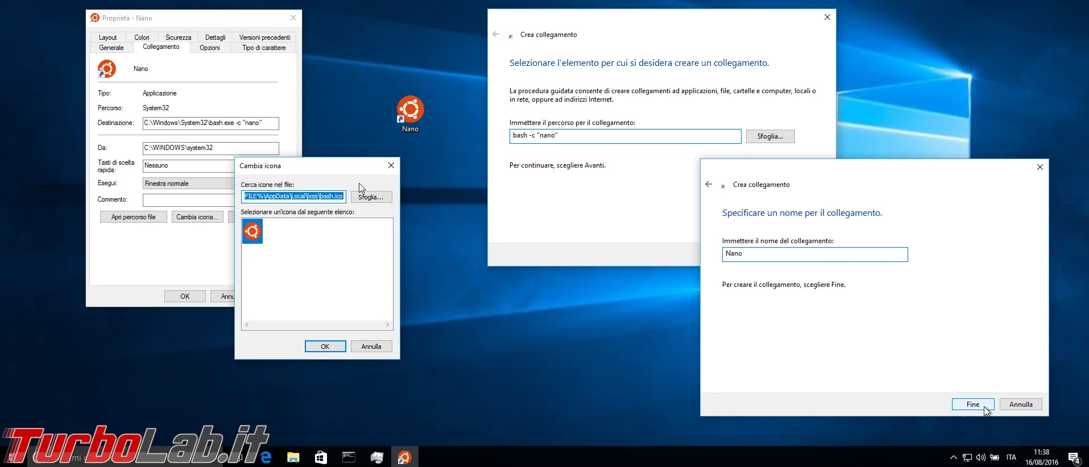This screenshot has height=467, width=1089.
Task: Switch to the Opzioni tab
Action: [210, 48]
